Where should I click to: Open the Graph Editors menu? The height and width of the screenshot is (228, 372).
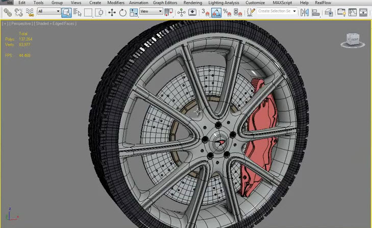tap(165, 3)
